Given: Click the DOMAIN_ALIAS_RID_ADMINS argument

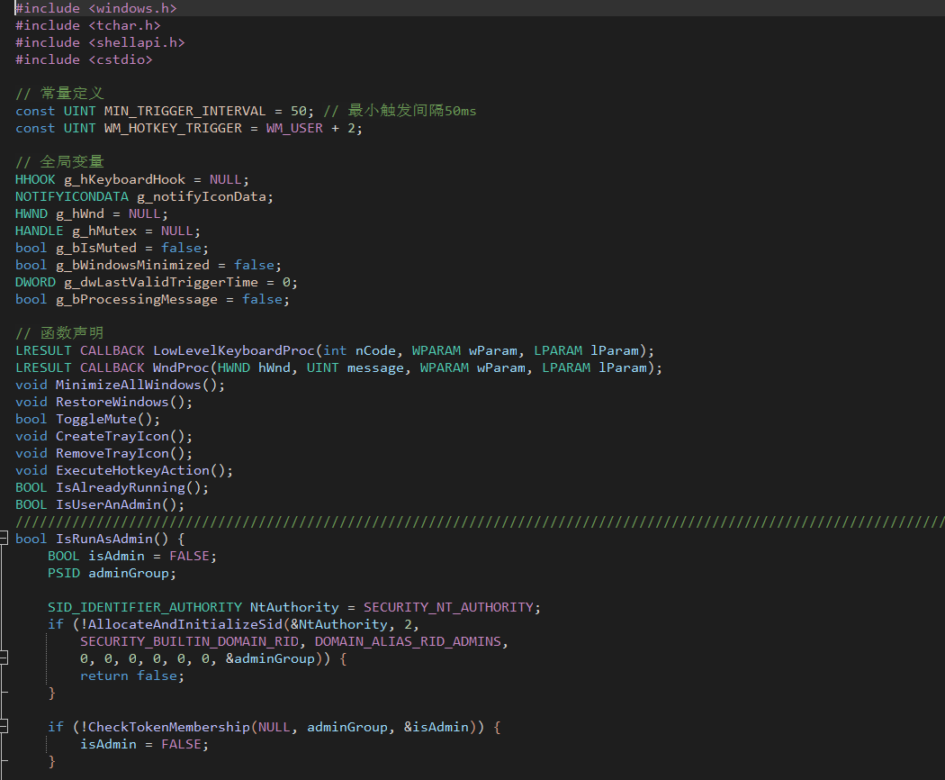Looking at the screenshot, I should click(411, 641).
